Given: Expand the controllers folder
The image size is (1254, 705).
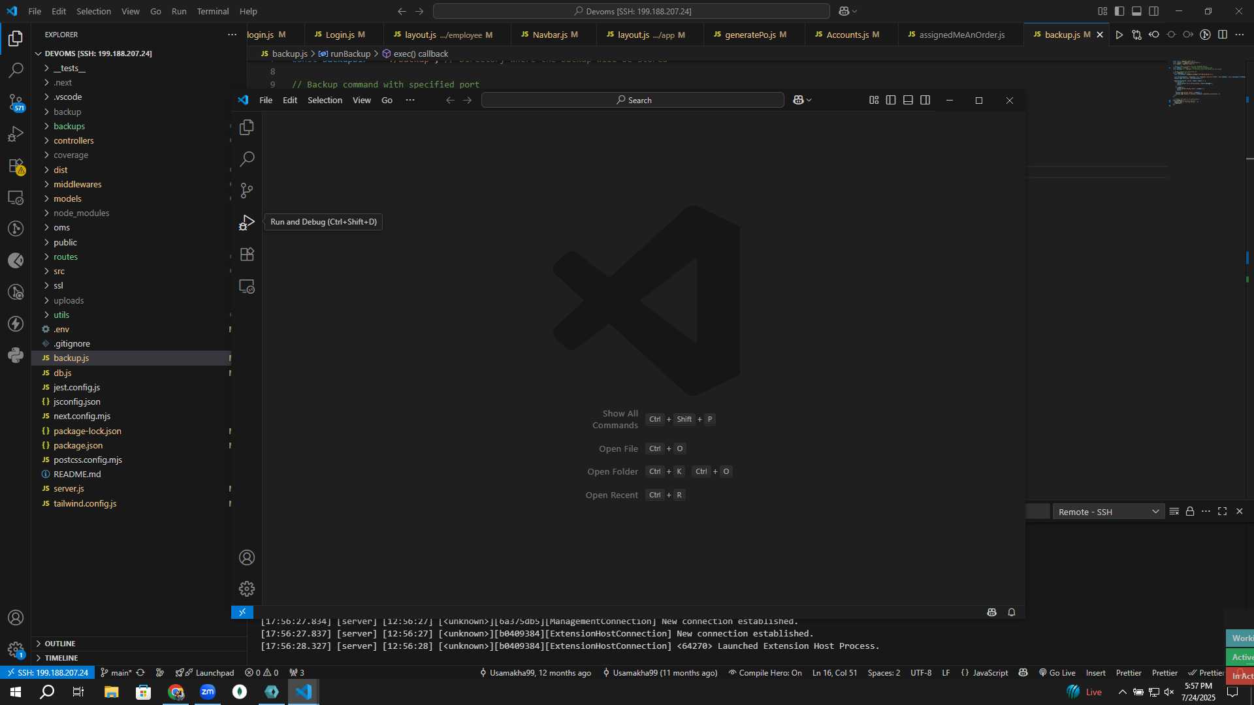Looking at the screenshot, I should click(73, 140).
